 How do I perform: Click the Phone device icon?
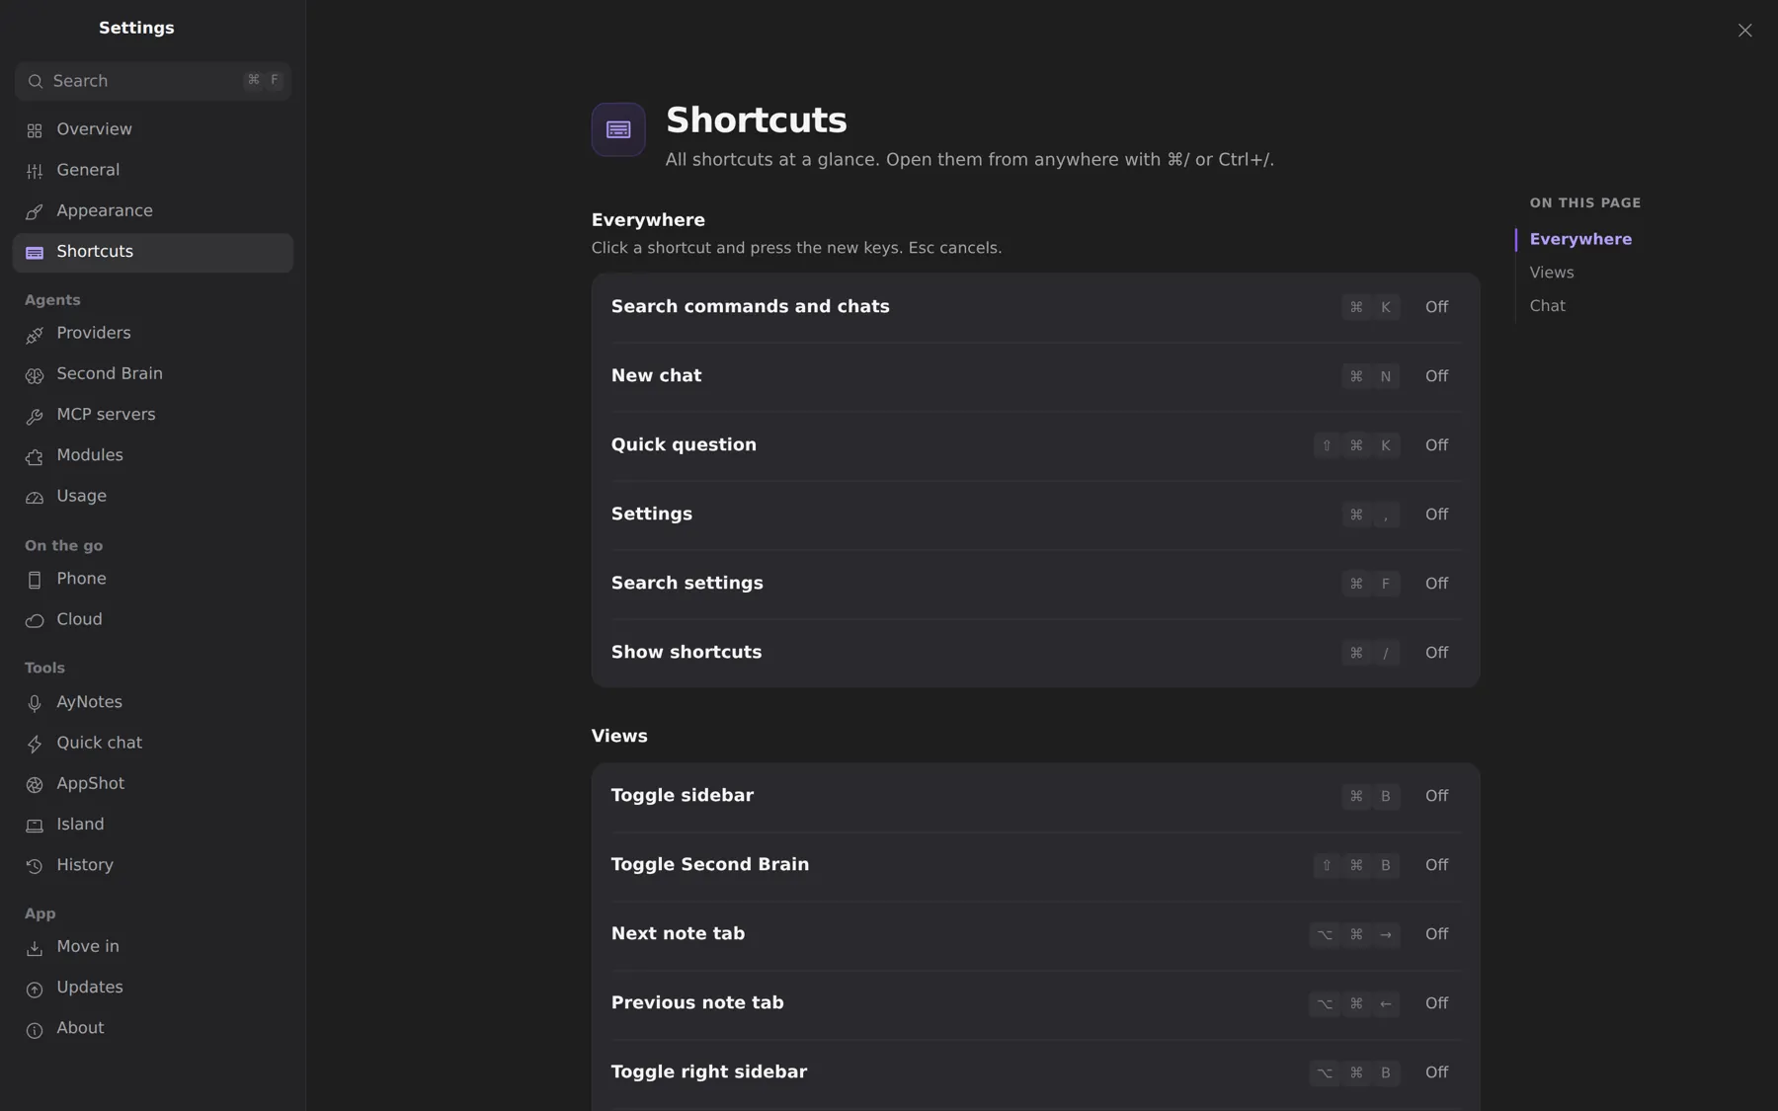[x=35, y=580]
